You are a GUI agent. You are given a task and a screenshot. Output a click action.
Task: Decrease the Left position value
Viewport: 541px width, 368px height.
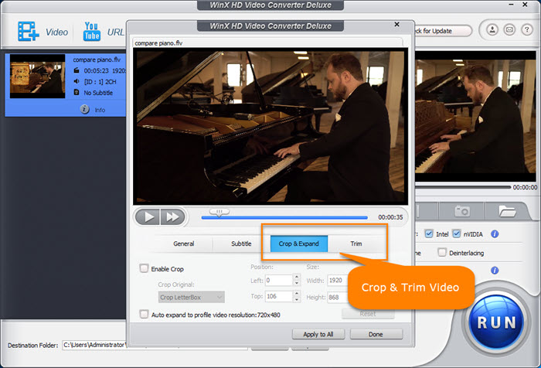(x=296, y=283)
